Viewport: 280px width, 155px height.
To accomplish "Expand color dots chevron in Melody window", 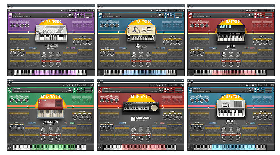I will [67, 48].
